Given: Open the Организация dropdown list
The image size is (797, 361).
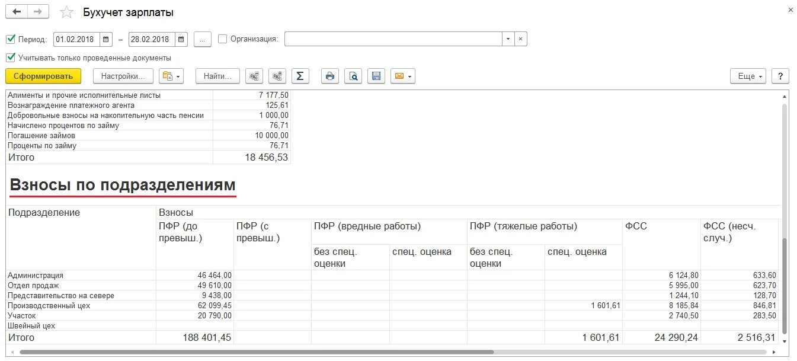Looking at the screenshot, I should (508, 39).
